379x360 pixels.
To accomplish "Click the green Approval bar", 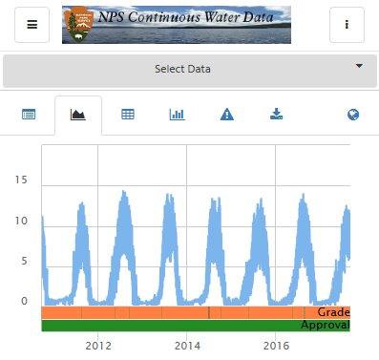I will pyautogui.click(x=196, y=326).
